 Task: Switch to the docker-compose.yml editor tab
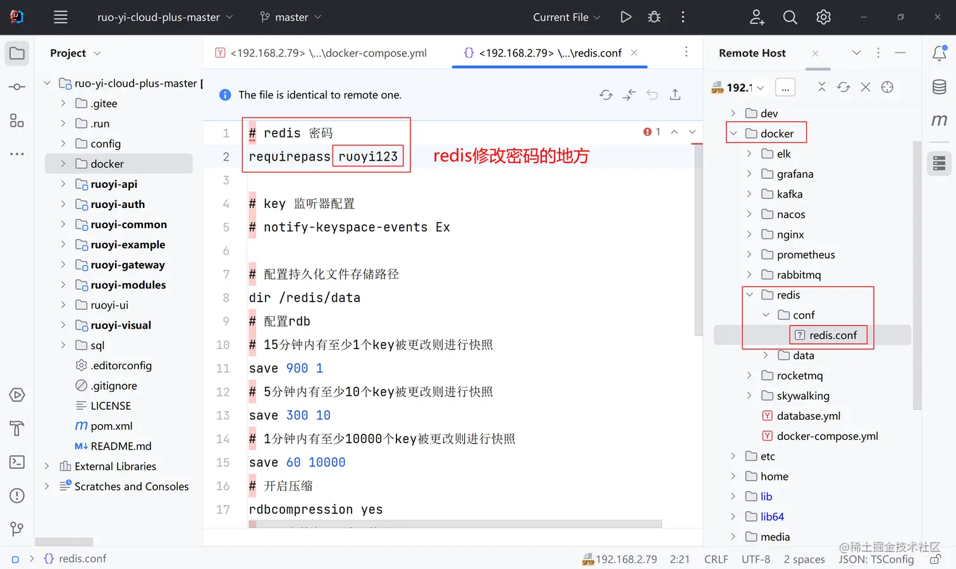point(321,53)
